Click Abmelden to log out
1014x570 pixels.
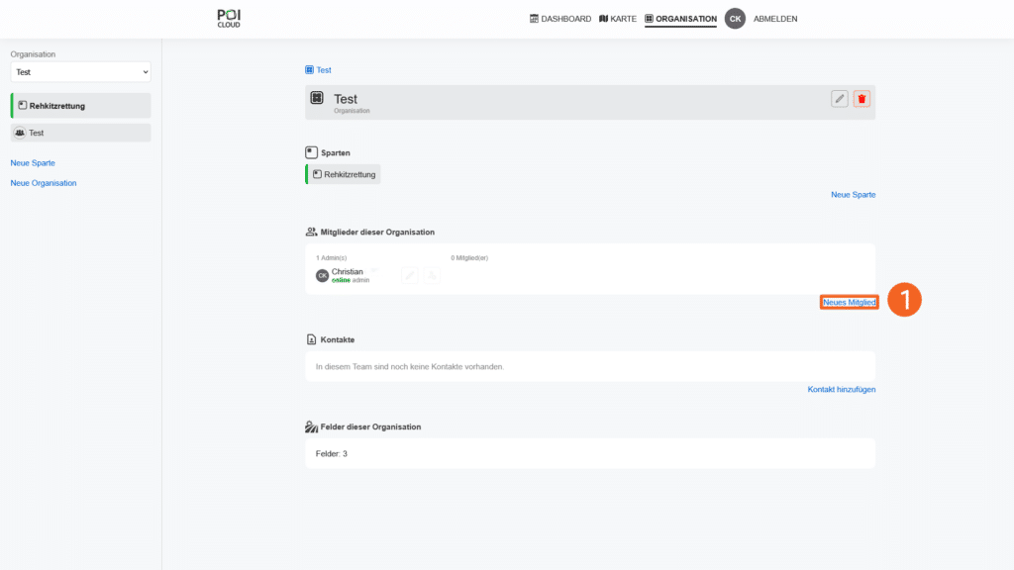point(775,19)
